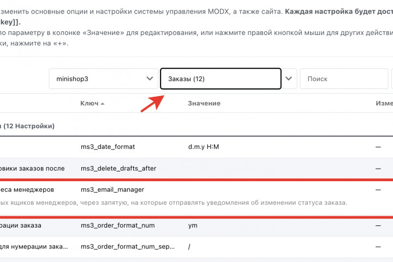Click the email manager setting description text

coord(175,203)
